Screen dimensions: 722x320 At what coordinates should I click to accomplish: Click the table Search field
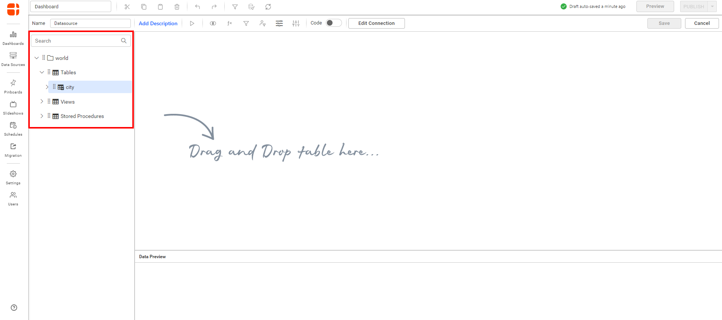coord(77,41)
